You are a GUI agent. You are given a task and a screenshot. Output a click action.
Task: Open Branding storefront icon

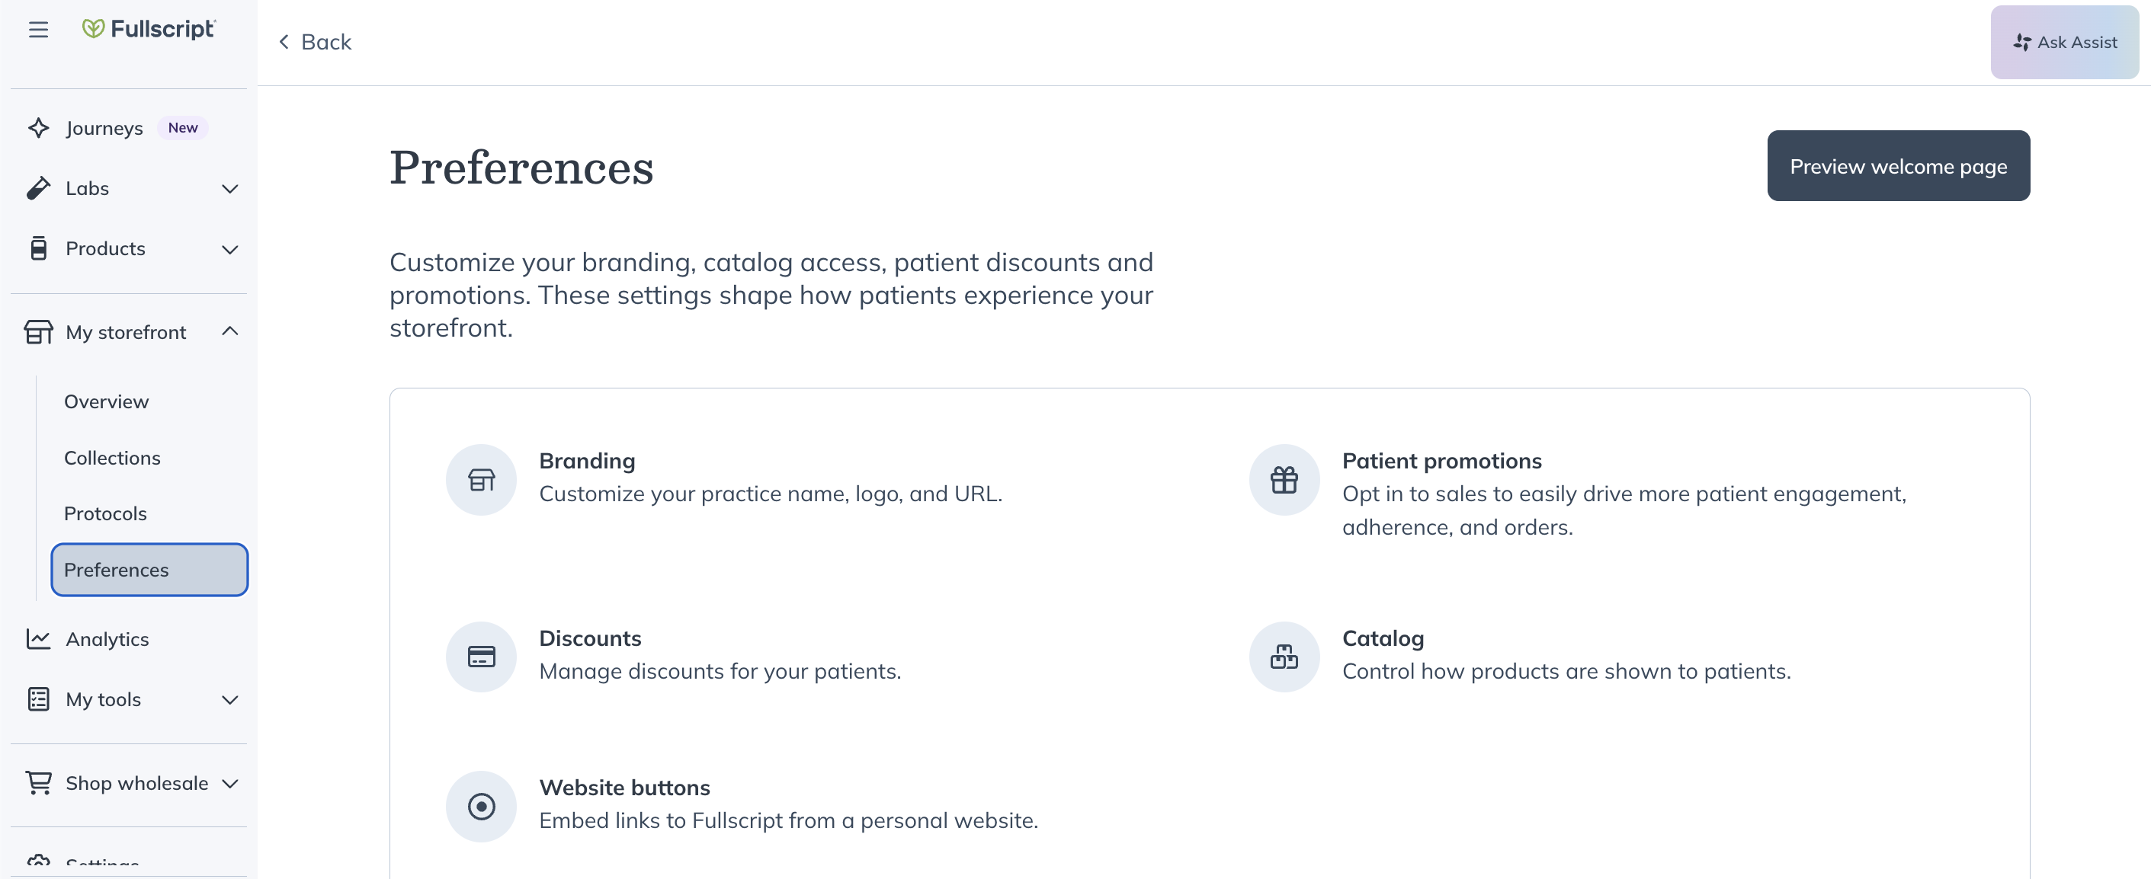[x=481, y=480]
